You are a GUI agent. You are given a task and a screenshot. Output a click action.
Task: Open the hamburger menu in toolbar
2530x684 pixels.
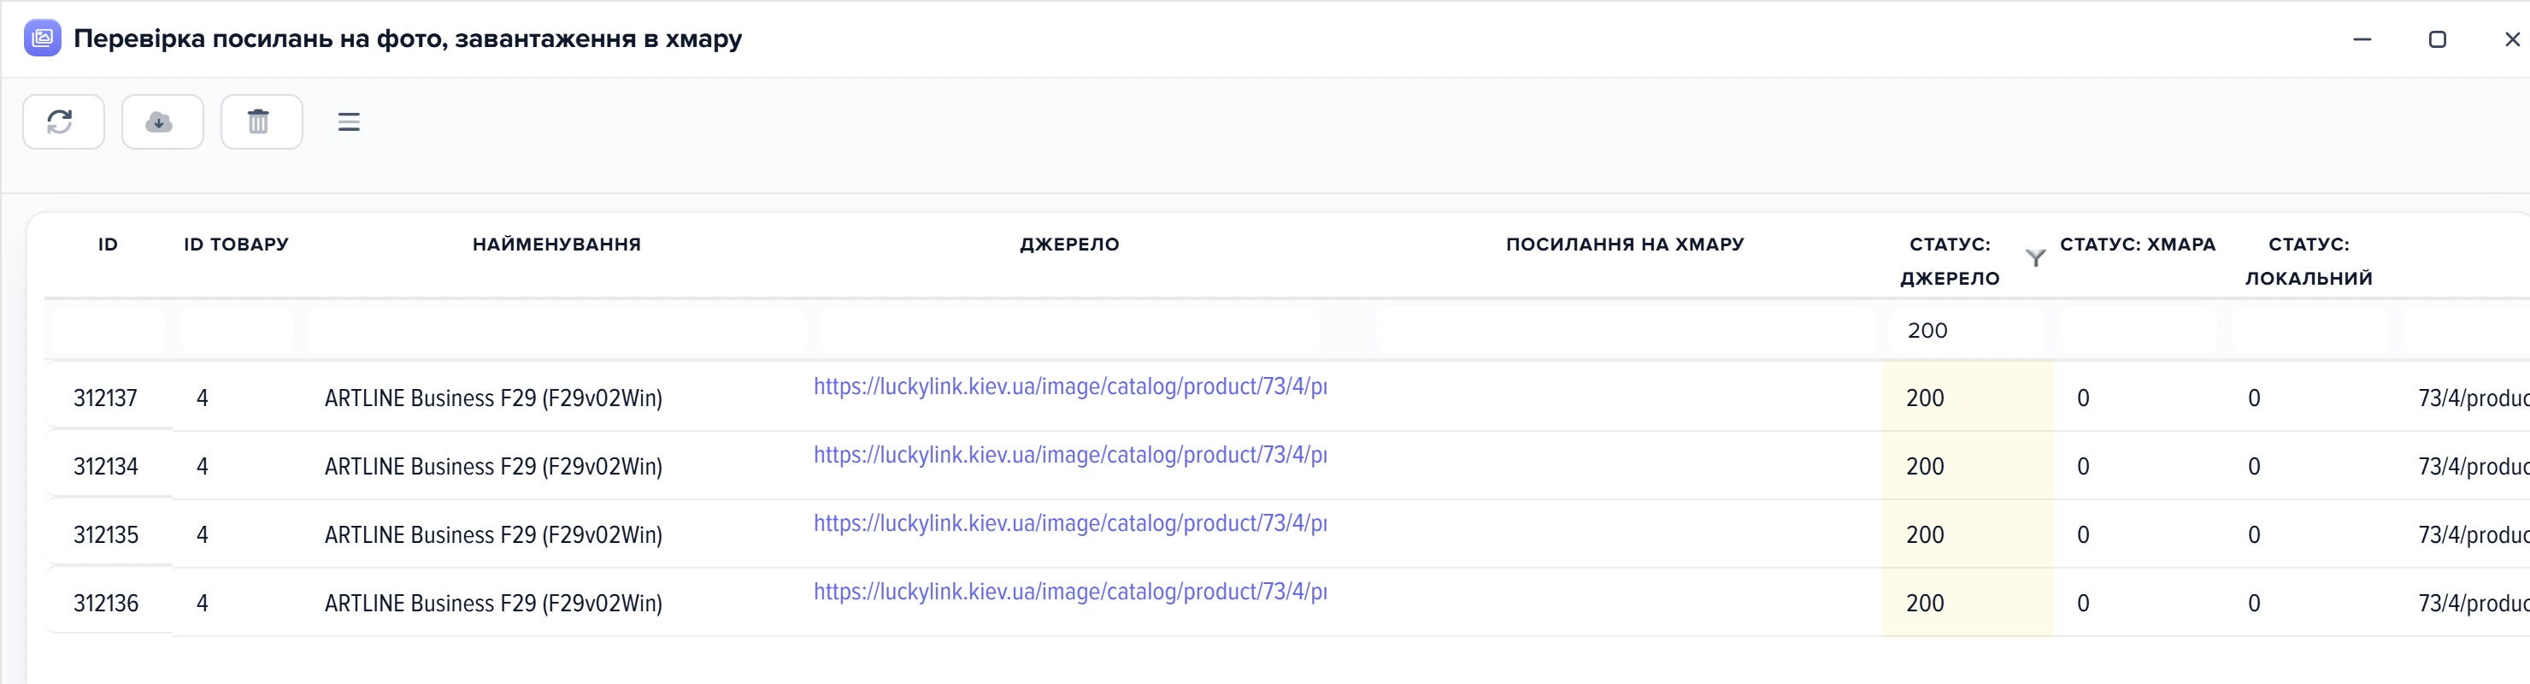(x=349, y=122)
